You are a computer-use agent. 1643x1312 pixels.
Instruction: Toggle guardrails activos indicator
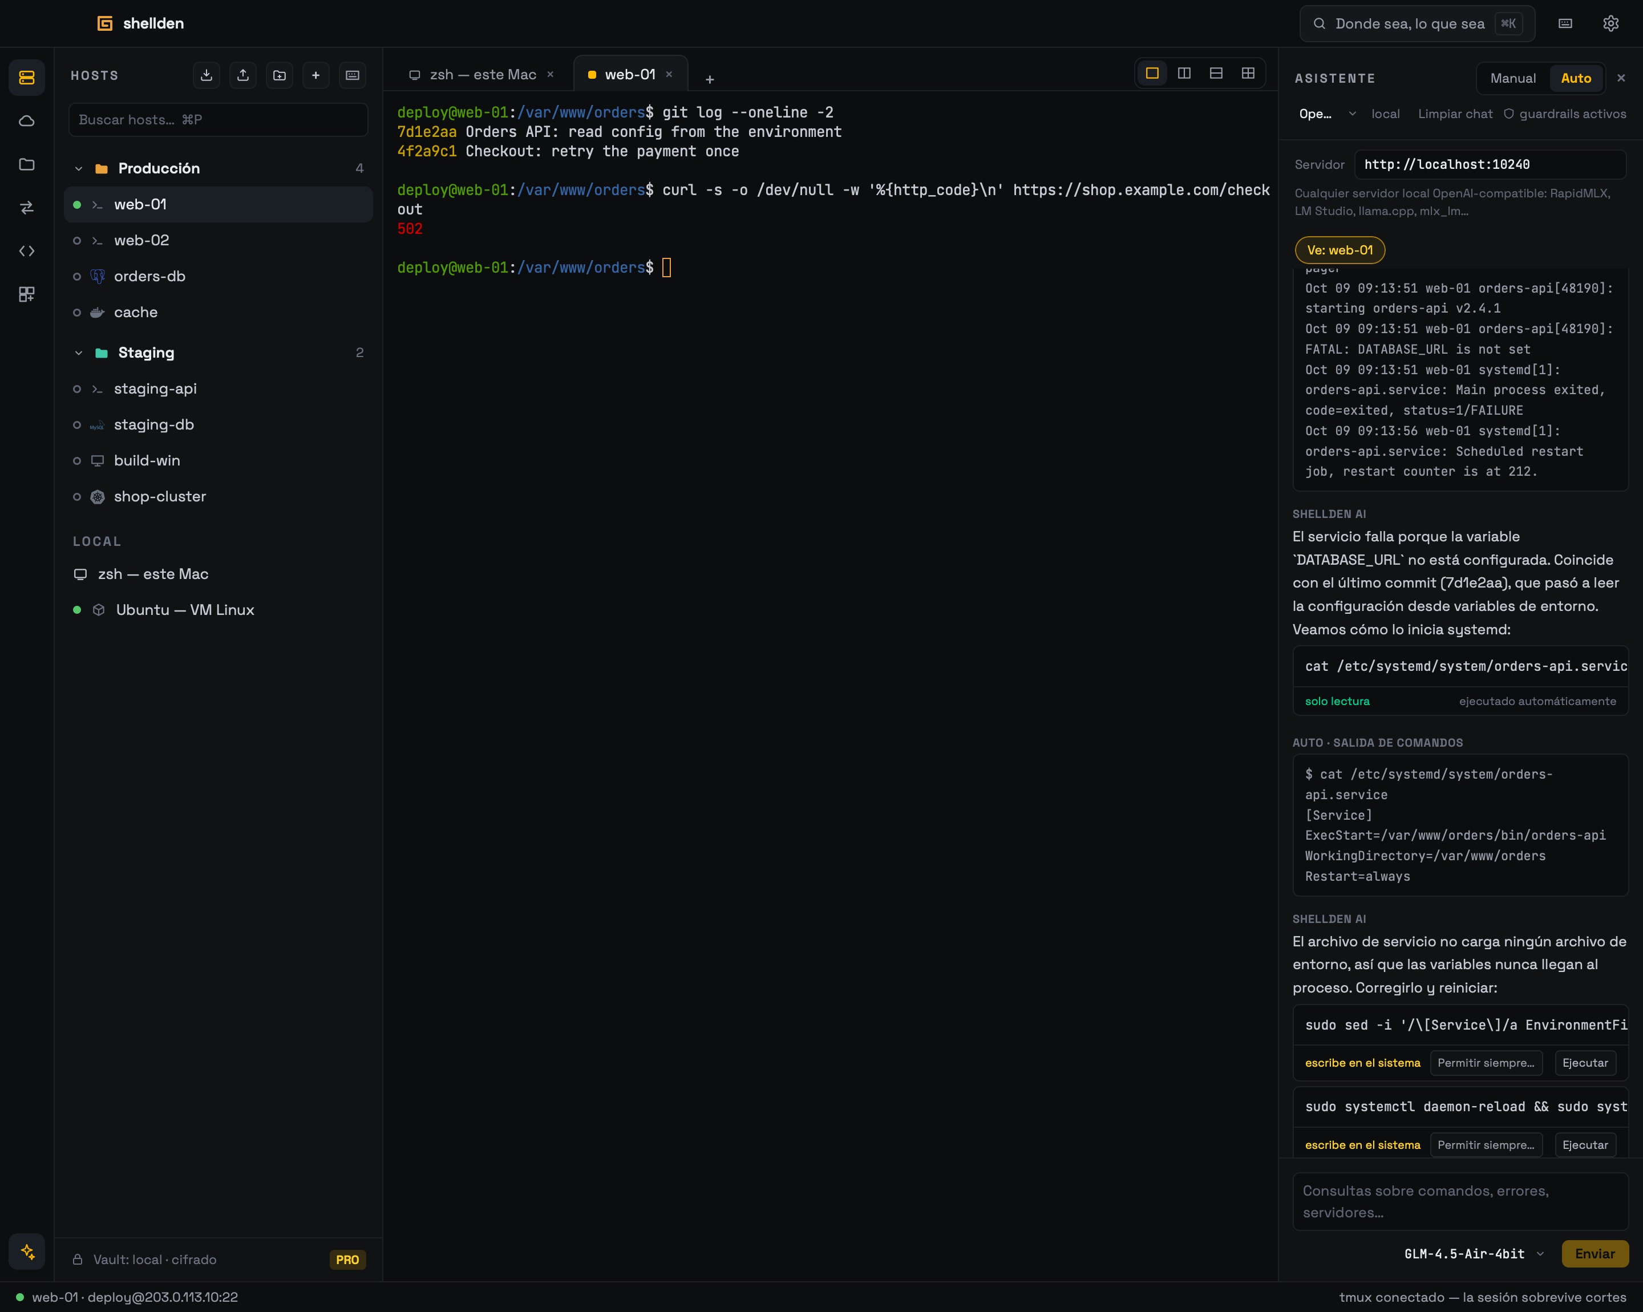pyautogui.click(x=1564, y=114)
